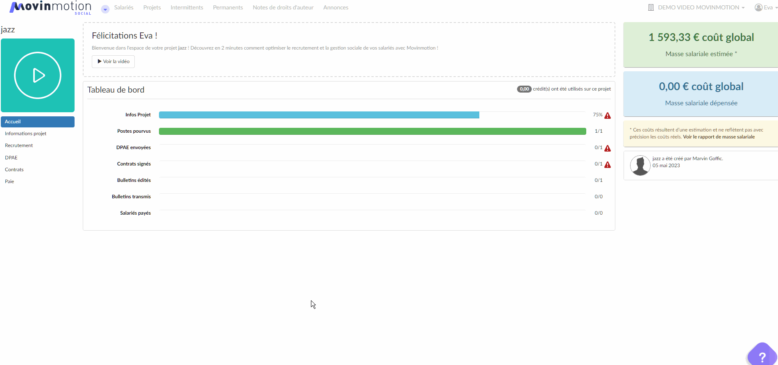Click the Movinmotion Social logo

[x=50, y=8]
